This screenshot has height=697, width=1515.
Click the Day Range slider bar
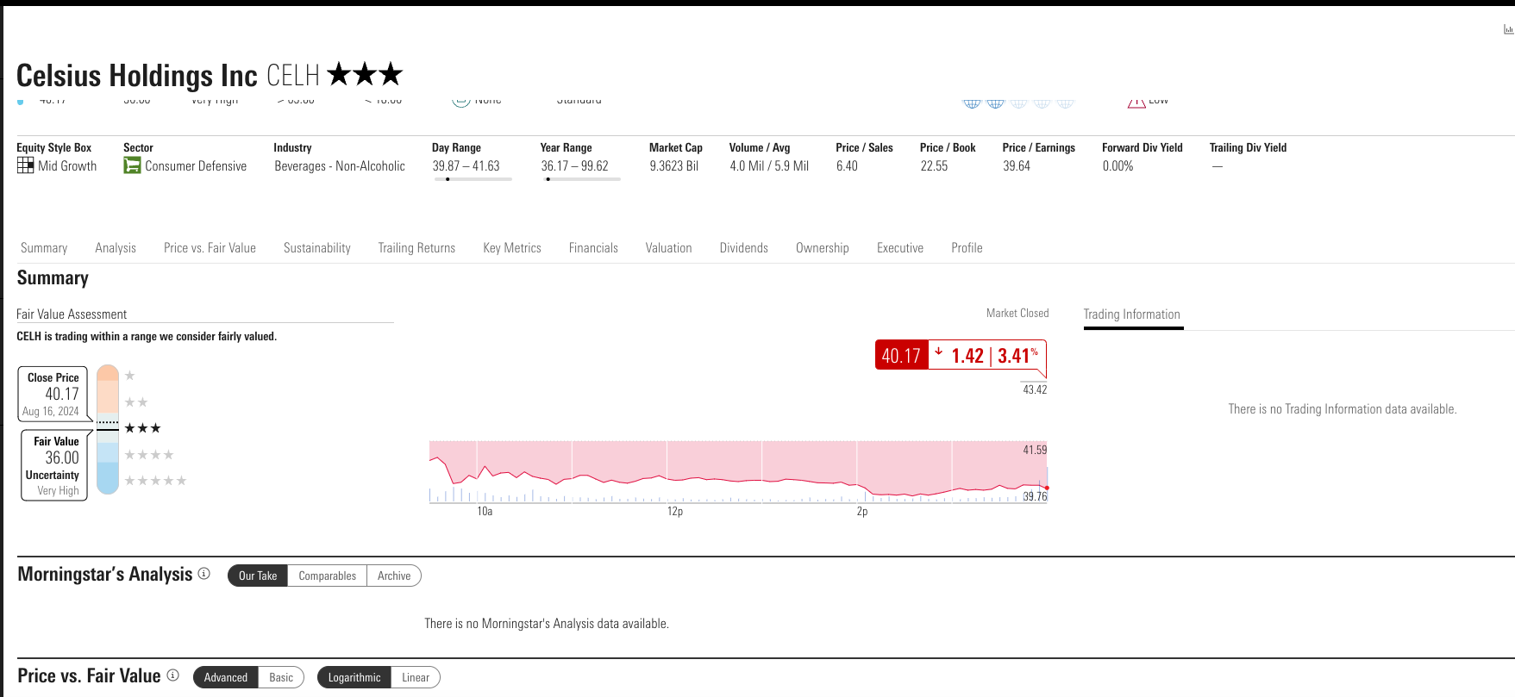point(473,179)
